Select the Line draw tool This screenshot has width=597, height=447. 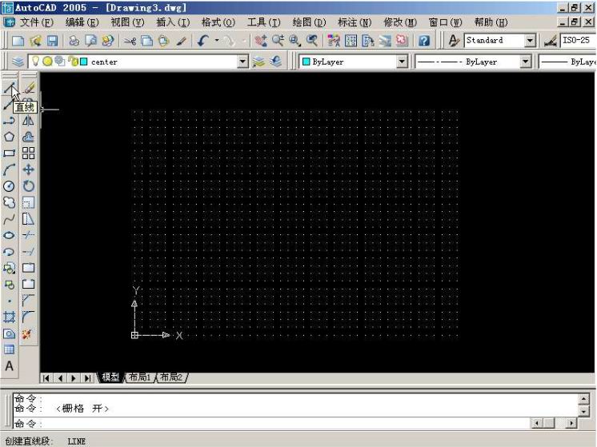(9, 88)
